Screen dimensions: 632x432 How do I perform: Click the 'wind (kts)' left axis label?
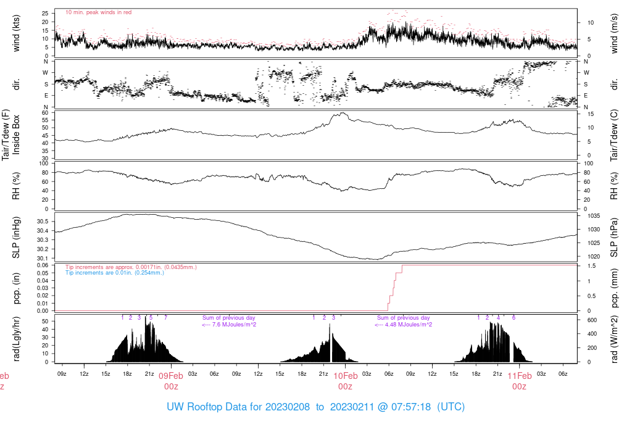tap(16, 33)
